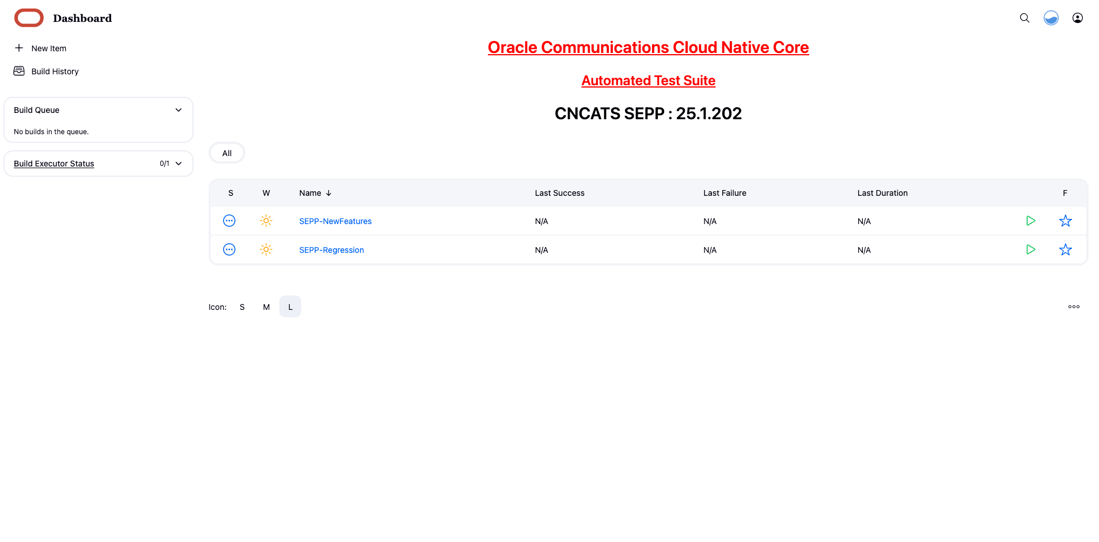Click the Automated Test Suite heading

click(648, 81)
